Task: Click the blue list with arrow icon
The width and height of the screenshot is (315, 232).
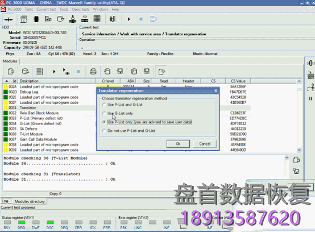Action: (x=154, y=19)
